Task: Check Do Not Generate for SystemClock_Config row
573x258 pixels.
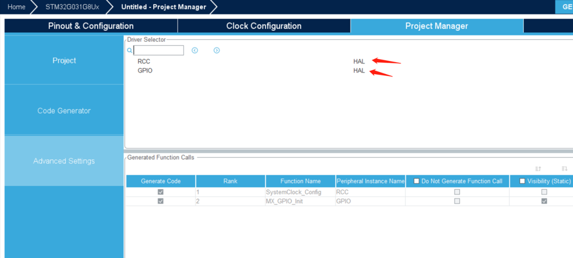Action: pyautogui.click(x=457, y=192)
